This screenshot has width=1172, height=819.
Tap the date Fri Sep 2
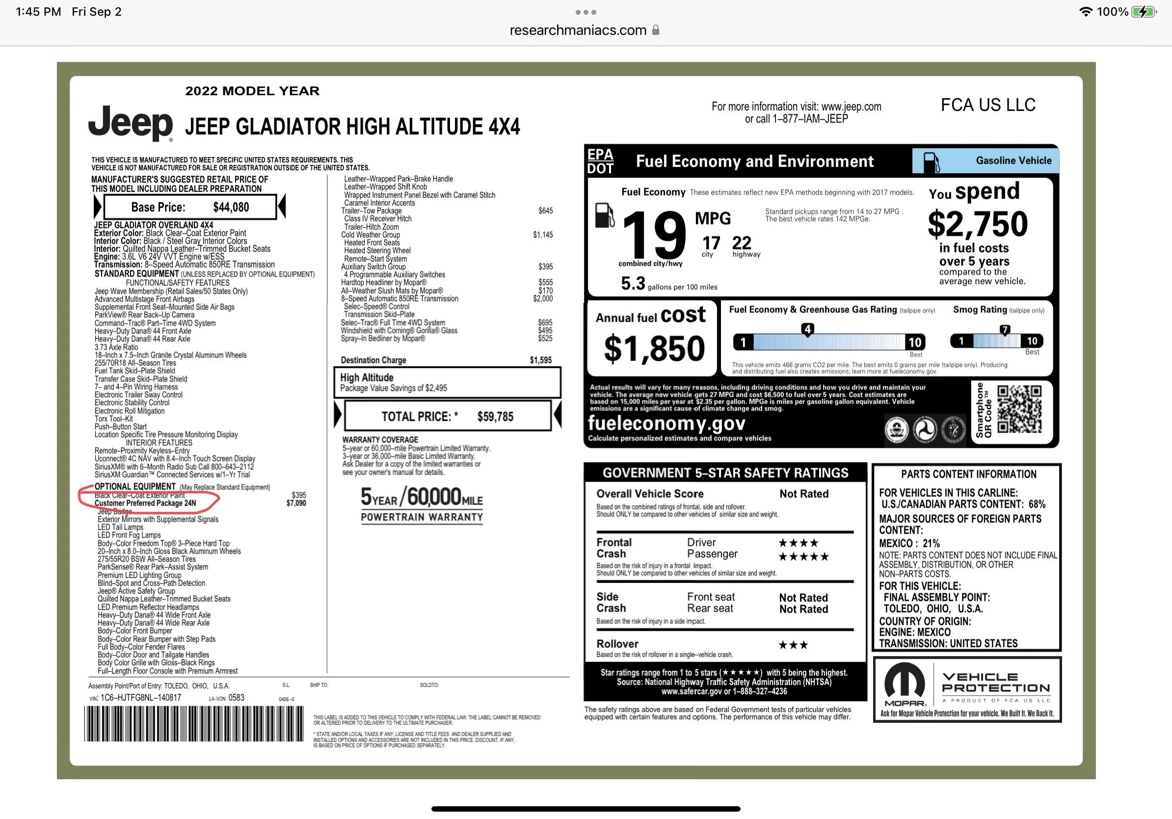click(97, 12)
